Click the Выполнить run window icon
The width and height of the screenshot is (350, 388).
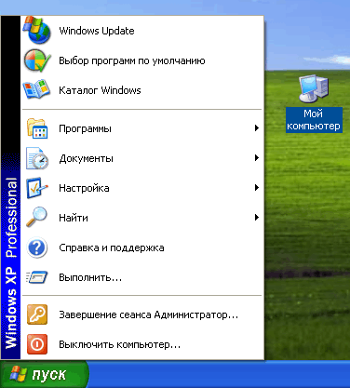coord(37,277)
